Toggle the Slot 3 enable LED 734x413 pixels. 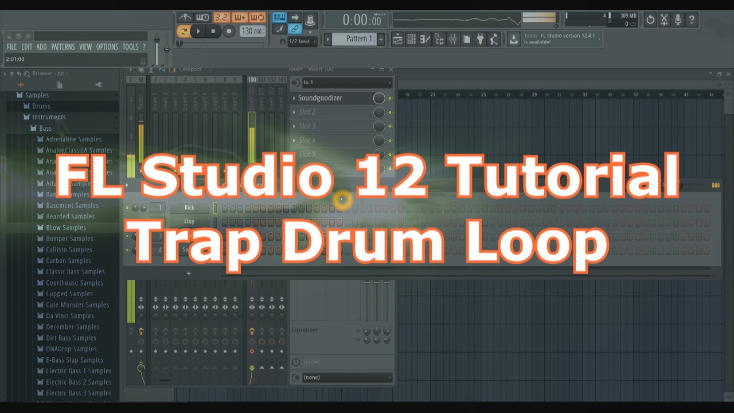coord(390,126)
